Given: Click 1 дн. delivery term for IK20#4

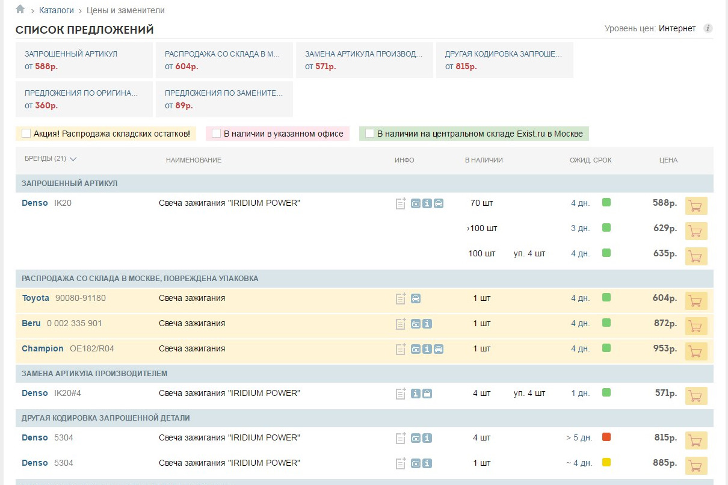Looking at the screenshot, I should tap(581, 393).
